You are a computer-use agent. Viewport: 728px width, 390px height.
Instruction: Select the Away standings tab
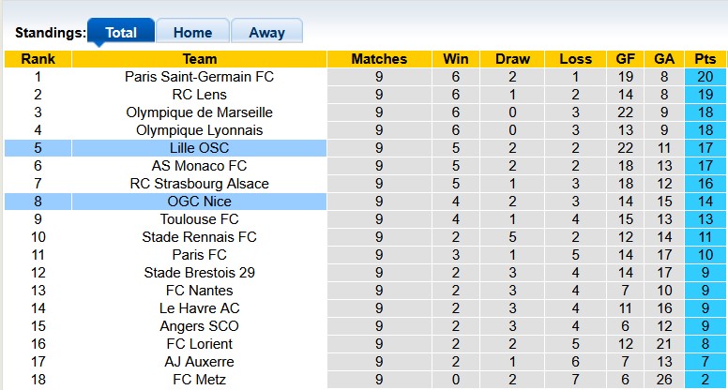click(x=266, y=32)
